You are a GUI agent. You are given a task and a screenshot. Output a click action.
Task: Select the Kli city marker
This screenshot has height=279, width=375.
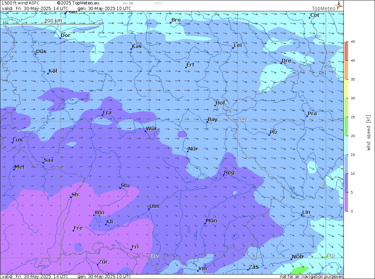(x=106, y=225)
